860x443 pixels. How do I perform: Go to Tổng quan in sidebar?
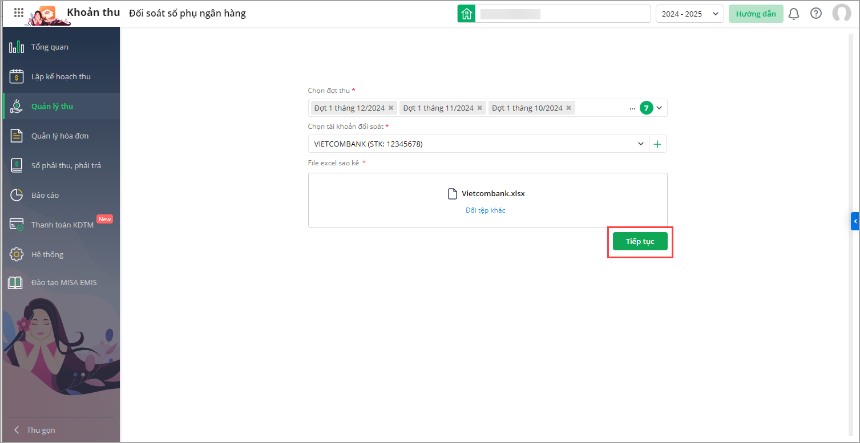[x=50, y=47]
